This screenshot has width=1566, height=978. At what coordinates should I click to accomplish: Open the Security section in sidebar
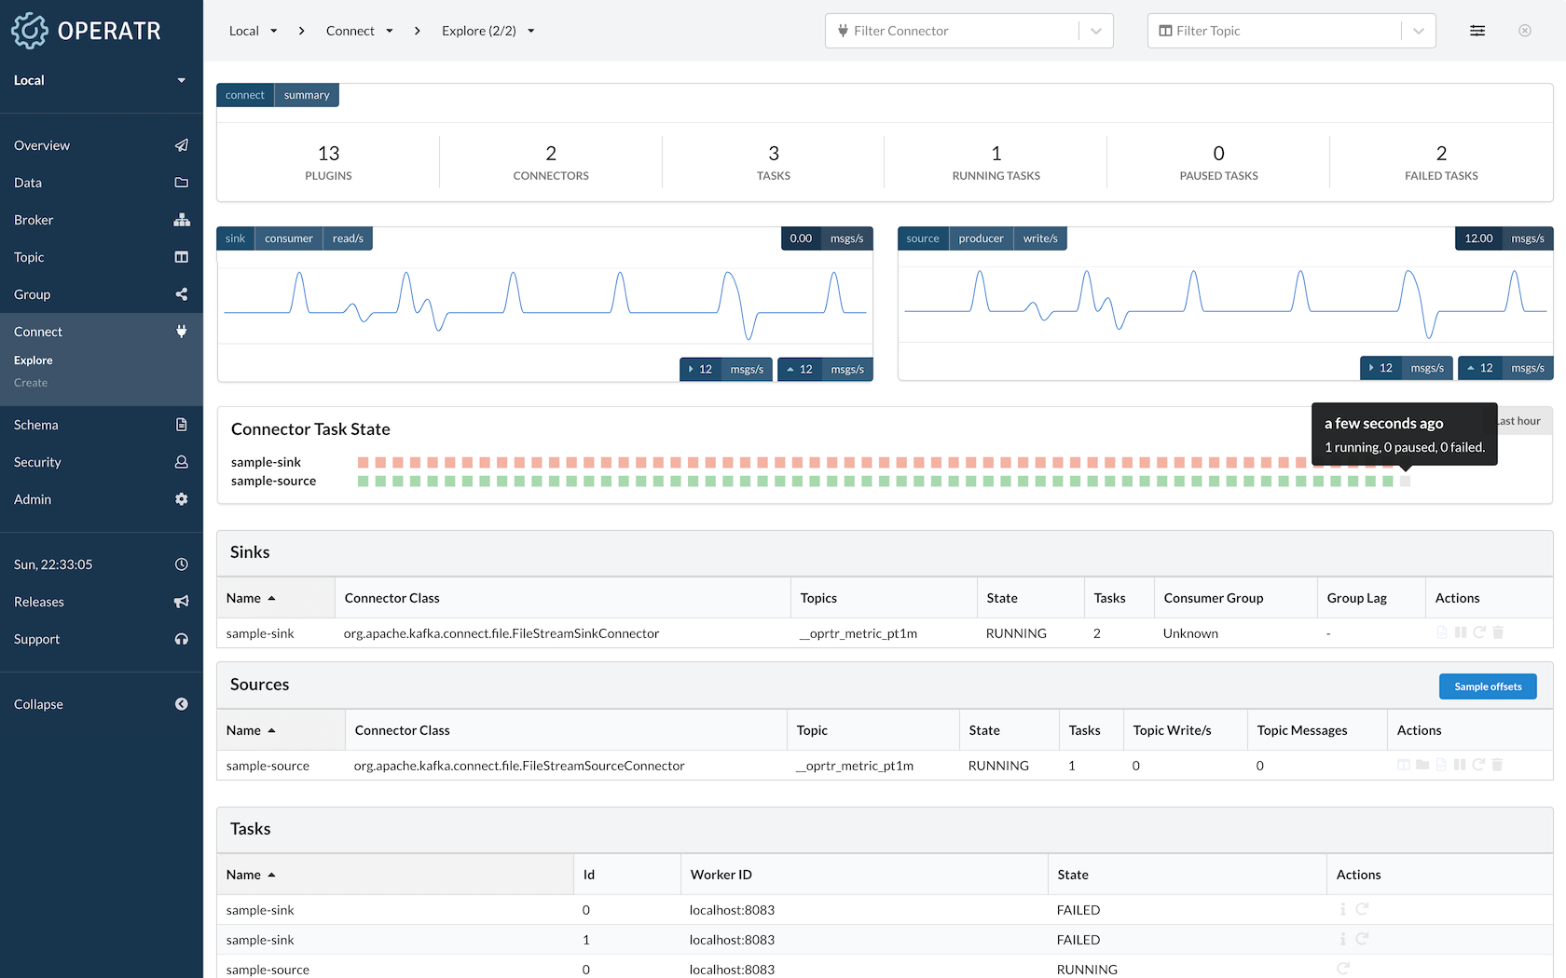(x=37, y=462)
